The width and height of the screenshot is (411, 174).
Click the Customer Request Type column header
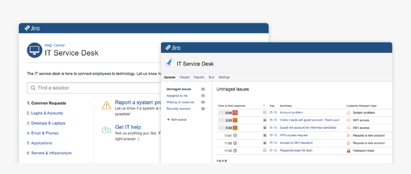(x=361, y=106)
